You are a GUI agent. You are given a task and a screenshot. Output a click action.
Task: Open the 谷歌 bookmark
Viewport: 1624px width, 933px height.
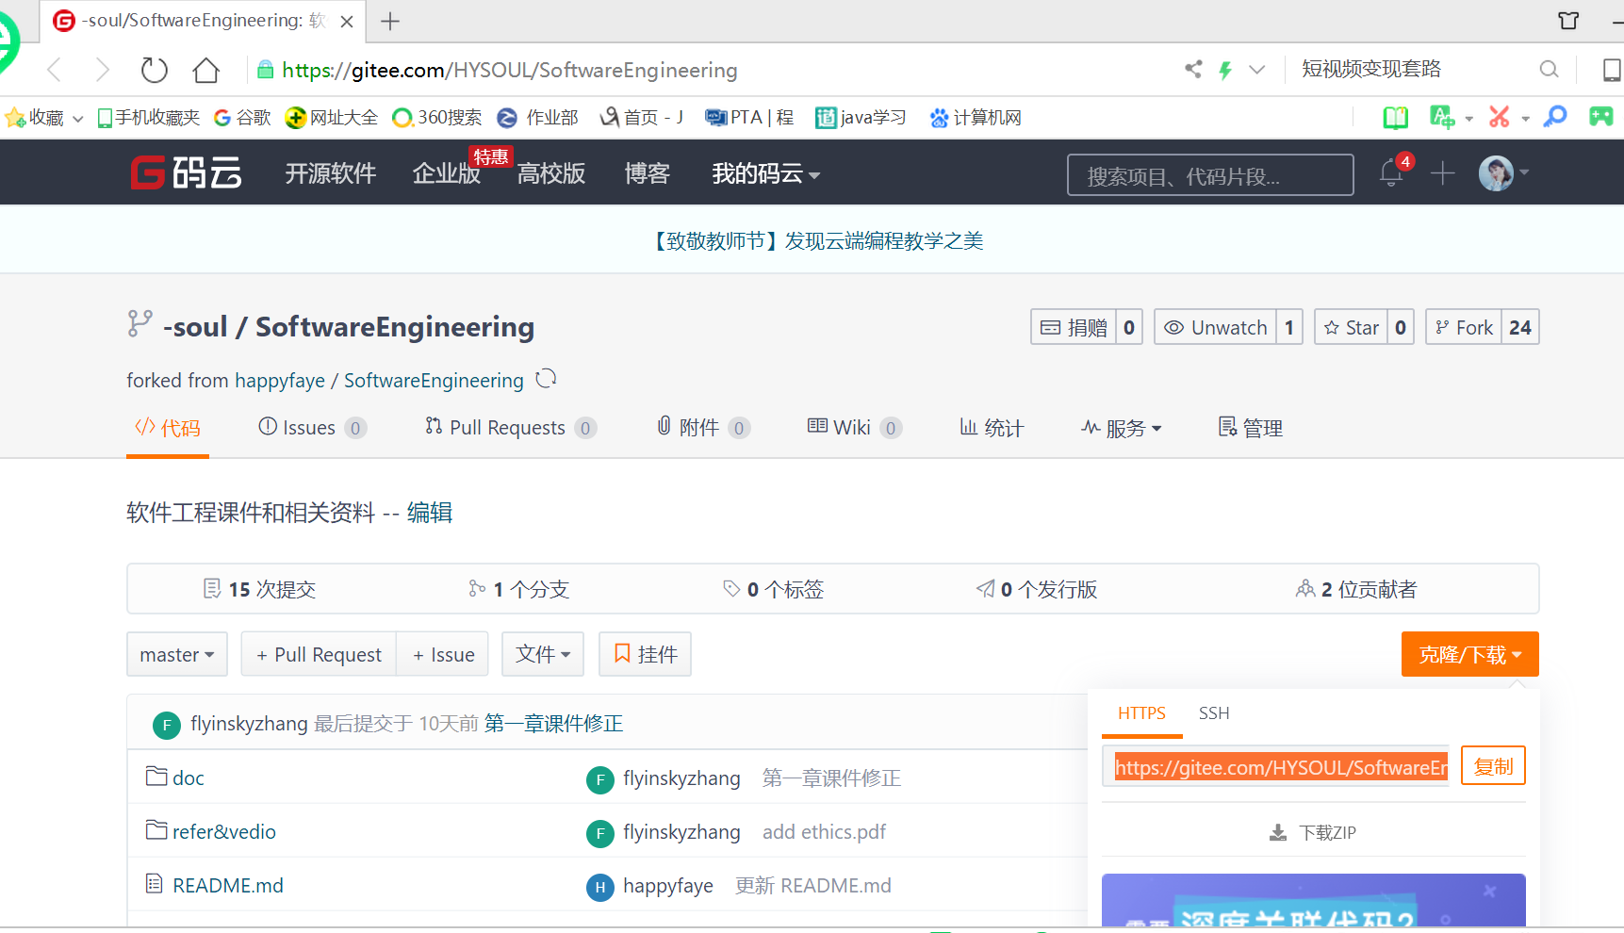[242, 118]
